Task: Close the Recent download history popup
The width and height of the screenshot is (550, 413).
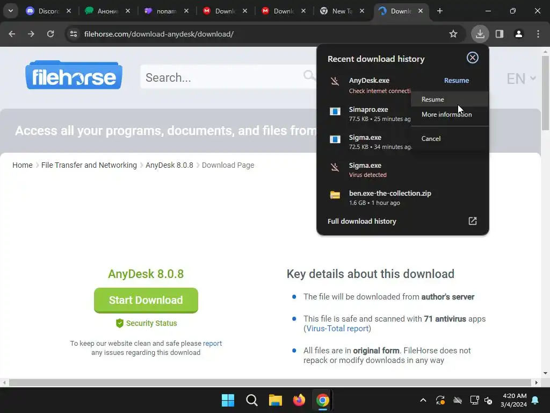Action: click(473, 58)
